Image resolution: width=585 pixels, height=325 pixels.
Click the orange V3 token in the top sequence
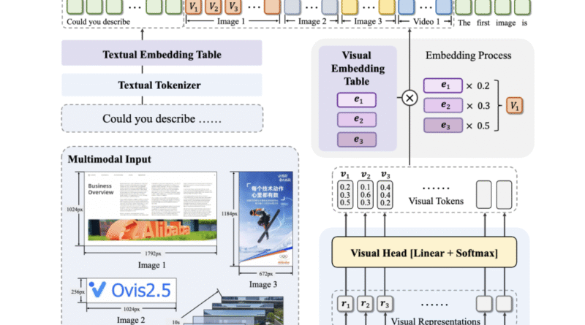click(233, 7)
